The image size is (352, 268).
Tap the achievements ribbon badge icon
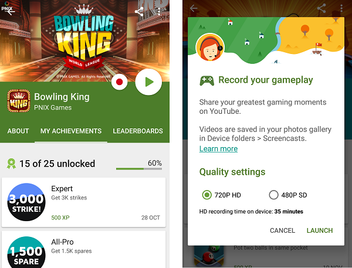(x=11, y=164)
